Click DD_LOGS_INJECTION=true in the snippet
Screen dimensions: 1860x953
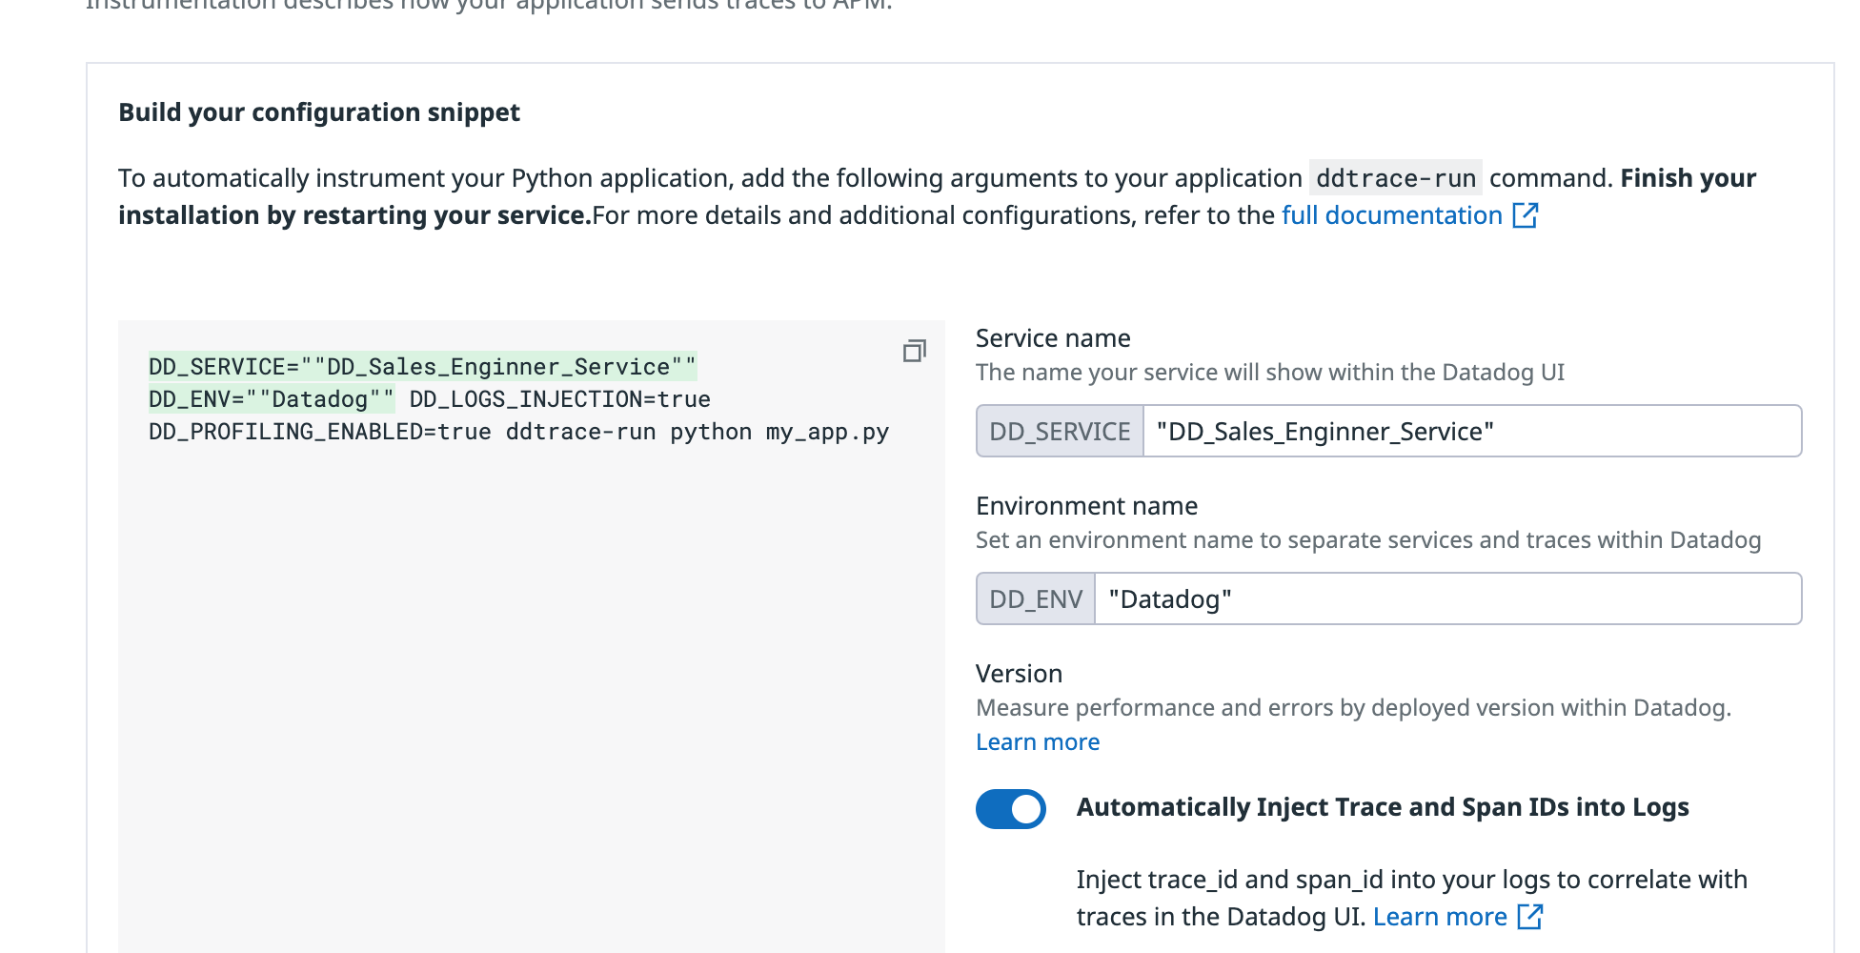pyautogui.click(x=560, y=399)
